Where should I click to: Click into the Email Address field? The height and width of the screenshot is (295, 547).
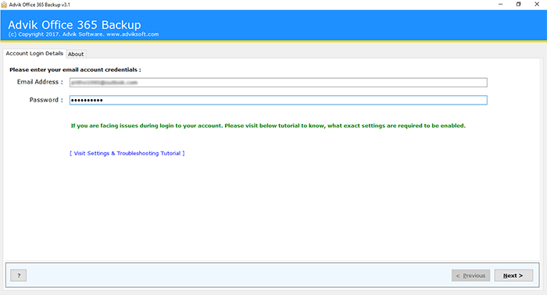(278, 83)
